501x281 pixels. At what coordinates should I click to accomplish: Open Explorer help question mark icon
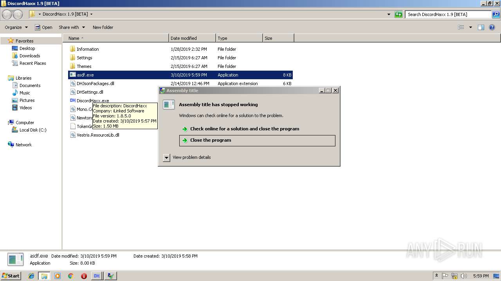pos(492,27)
